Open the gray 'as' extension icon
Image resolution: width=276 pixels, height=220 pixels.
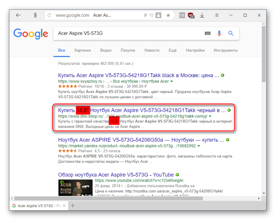pyautogui.click(x=182, y=15)
